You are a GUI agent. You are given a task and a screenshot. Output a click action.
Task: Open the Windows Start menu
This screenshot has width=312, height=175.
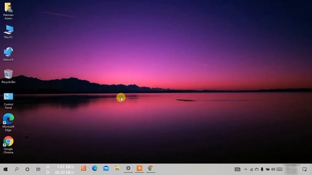click(5, 169)
